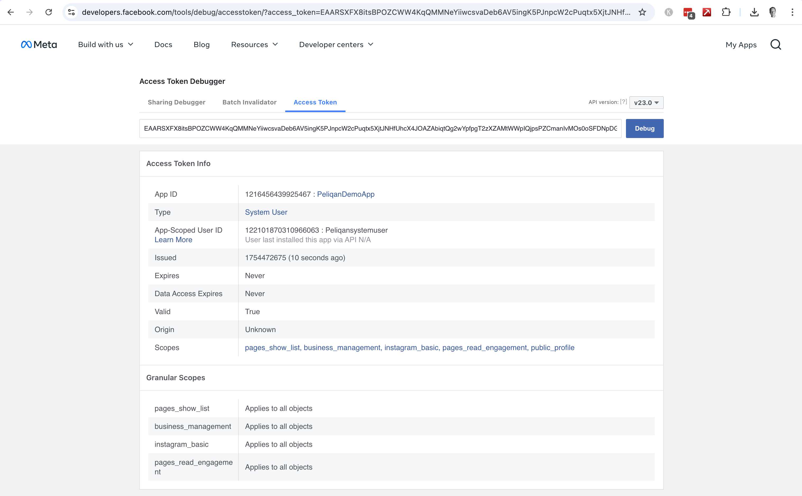Screen dimensions: 802x496
Task: Open Blog in top navigation
Action: (202, 44)
